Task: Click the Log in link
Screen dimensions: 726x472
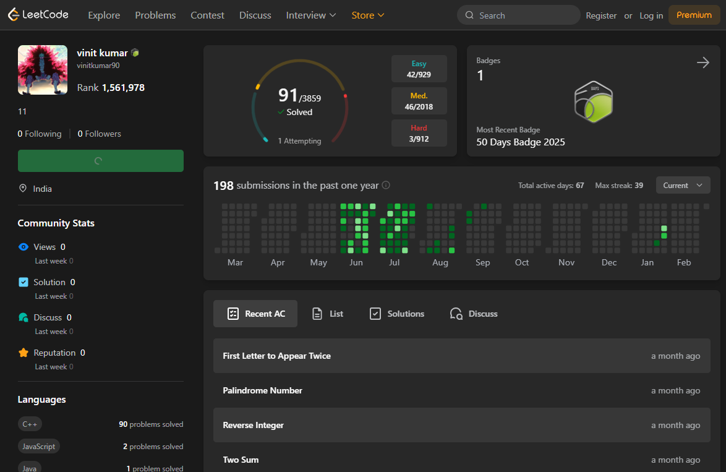Action: tap(651, 15)
